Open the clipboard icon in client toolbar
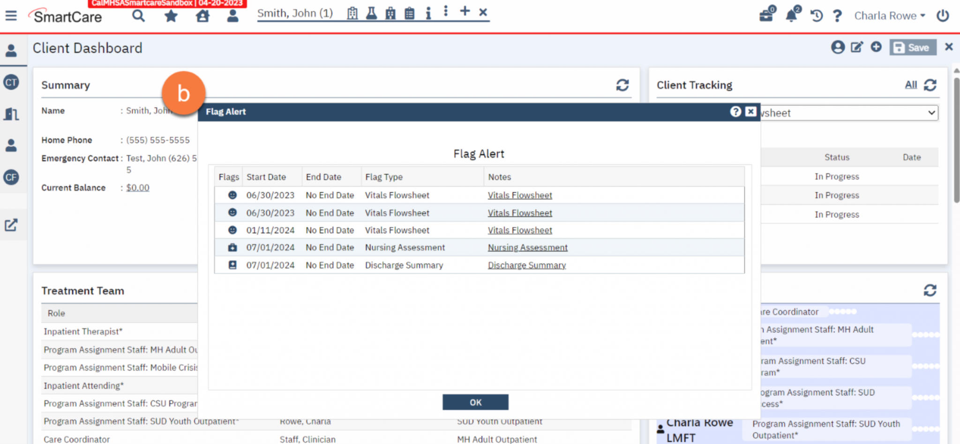This screenshot has height=444, width=960. pos(409,13)
